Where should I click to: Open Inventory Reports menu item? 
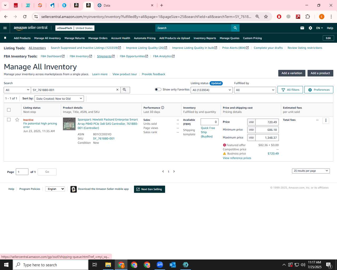(x=205, y=38)
